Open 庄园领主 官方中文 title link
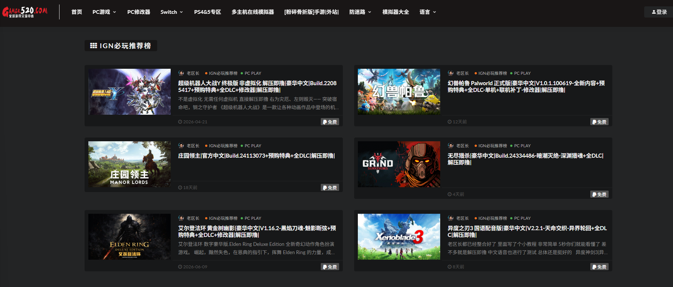Screen dimensions: 673x287 tap(257, 155)
